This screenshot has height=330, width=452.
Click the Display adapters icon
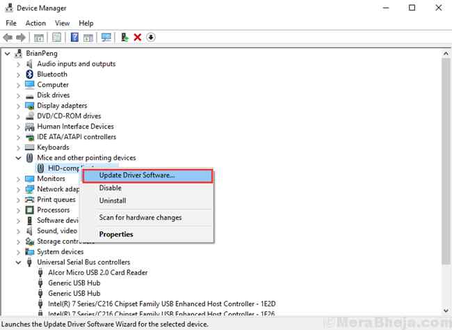point(29,106)
